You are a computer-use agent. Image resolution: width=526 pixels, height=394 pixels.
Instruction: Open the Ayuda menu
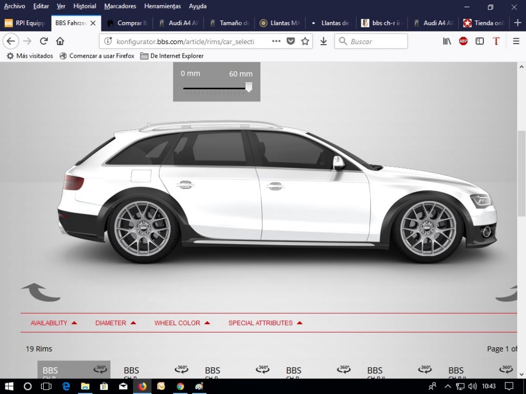click(198, 6)
